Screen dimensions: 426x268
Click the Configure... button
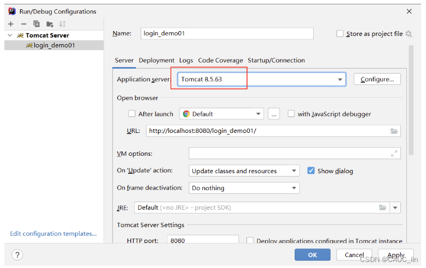(377, 79)
